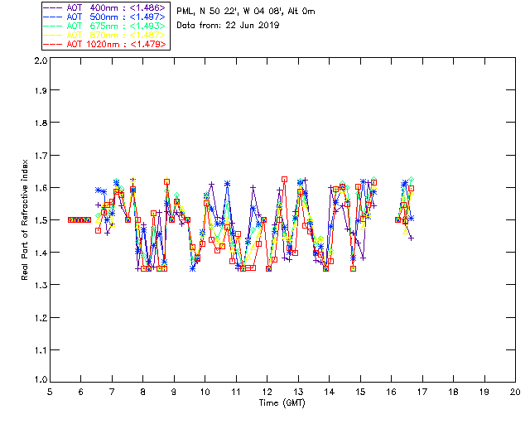Click x-axis tick label 6
Viewport: 530px width, 424px height.
pos(81,392)
